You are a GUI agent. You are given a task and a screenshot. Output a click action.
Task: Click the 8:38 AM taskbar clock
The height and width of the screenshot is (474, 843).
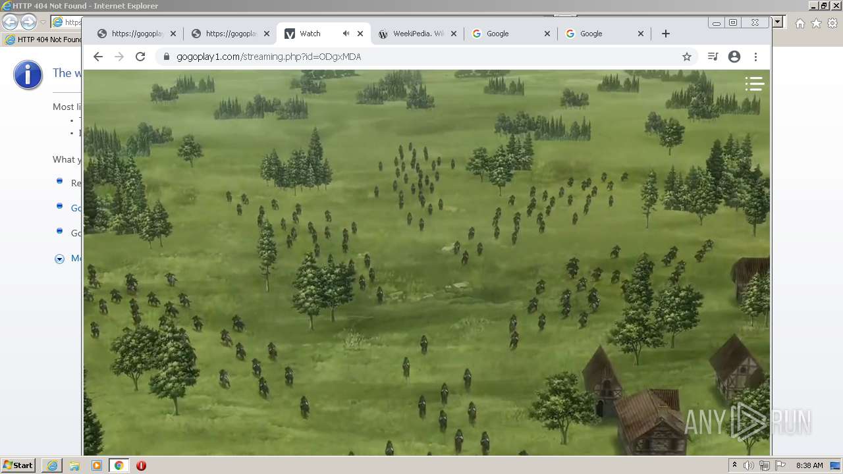[809, 465]
